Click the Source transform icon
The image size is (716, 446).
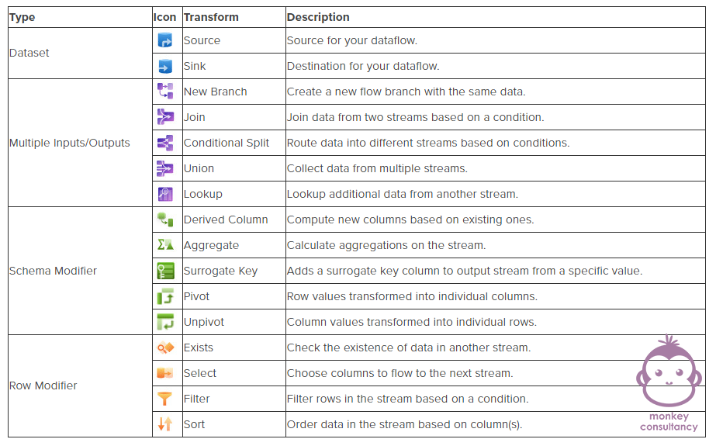[165, 40]
